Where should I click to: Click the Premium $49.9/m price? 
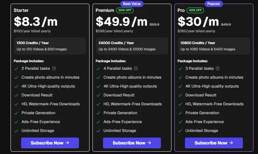(x=121, y=22)
